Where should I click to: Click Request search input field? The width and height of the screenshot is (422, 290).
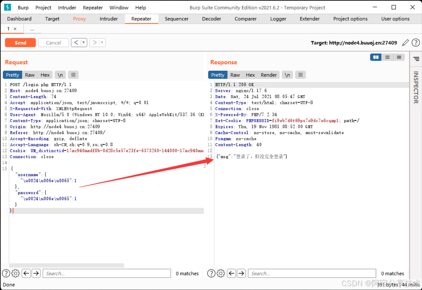[107, 274]
